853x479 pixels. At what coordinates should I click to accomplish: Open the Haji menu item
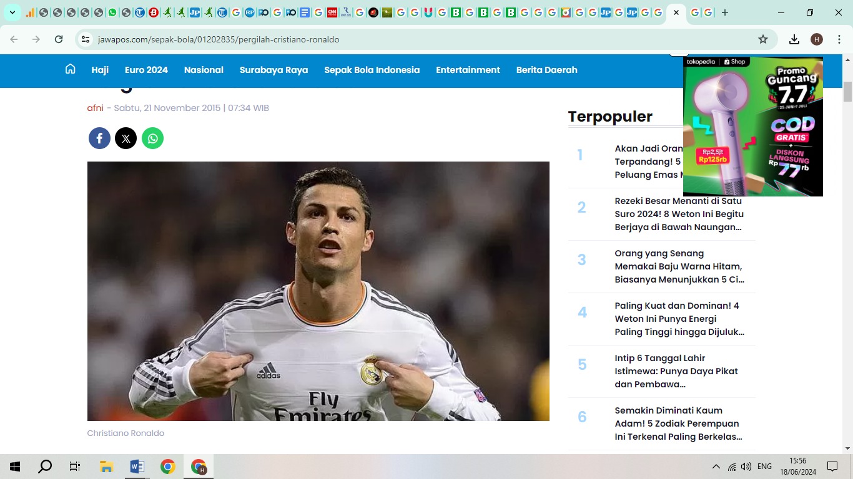tap(100, 70)
